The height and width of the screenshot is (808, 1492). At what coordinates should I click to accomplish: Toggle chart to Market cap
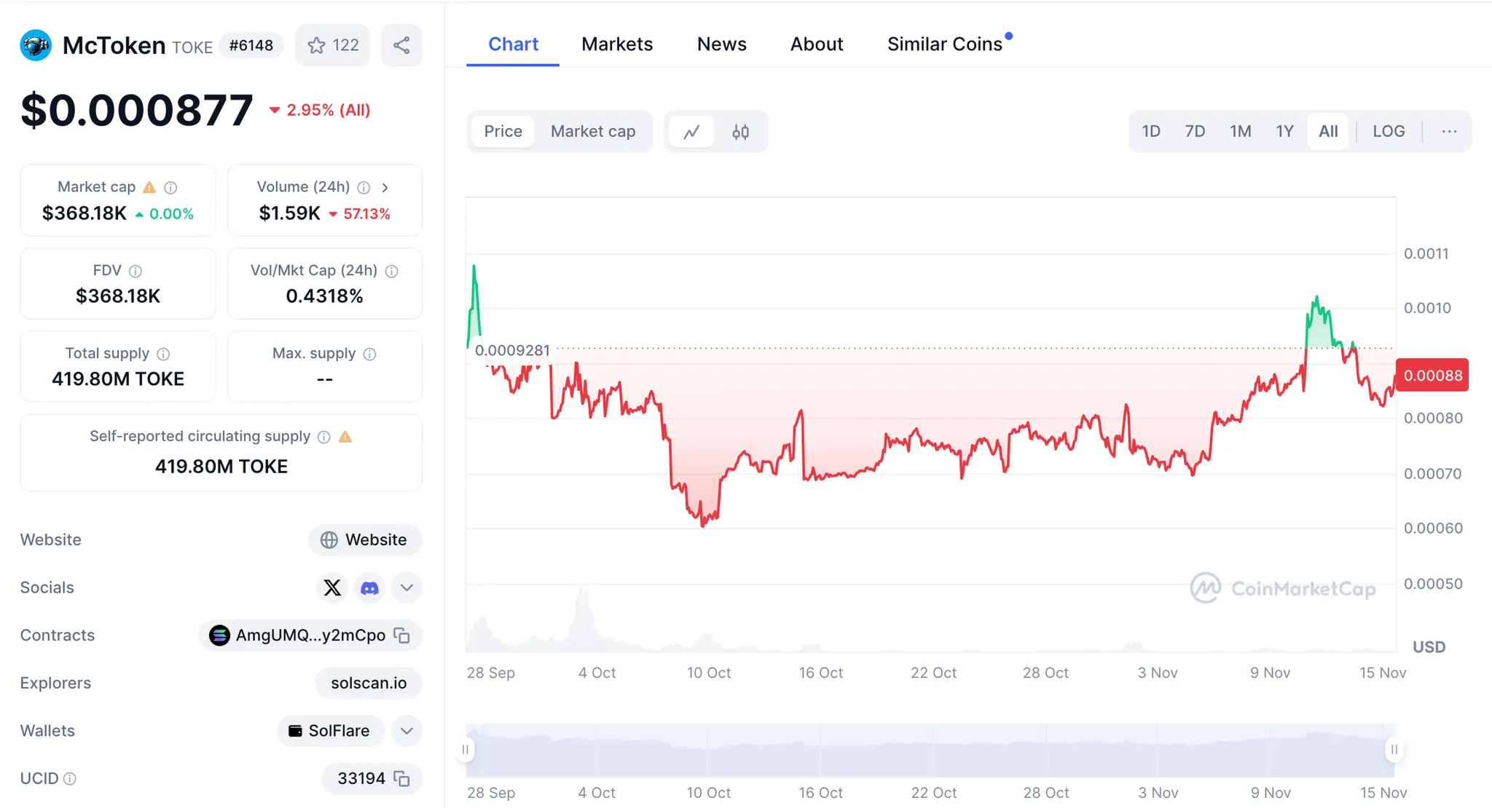pyautogui.click(x=592, y=132)
